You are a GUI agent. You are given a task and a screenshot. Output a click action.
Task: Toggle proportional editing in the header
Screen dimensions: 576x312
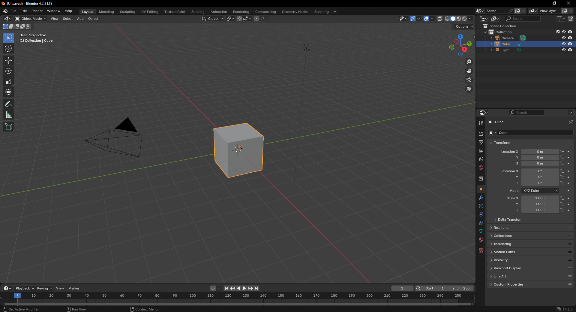256,19
